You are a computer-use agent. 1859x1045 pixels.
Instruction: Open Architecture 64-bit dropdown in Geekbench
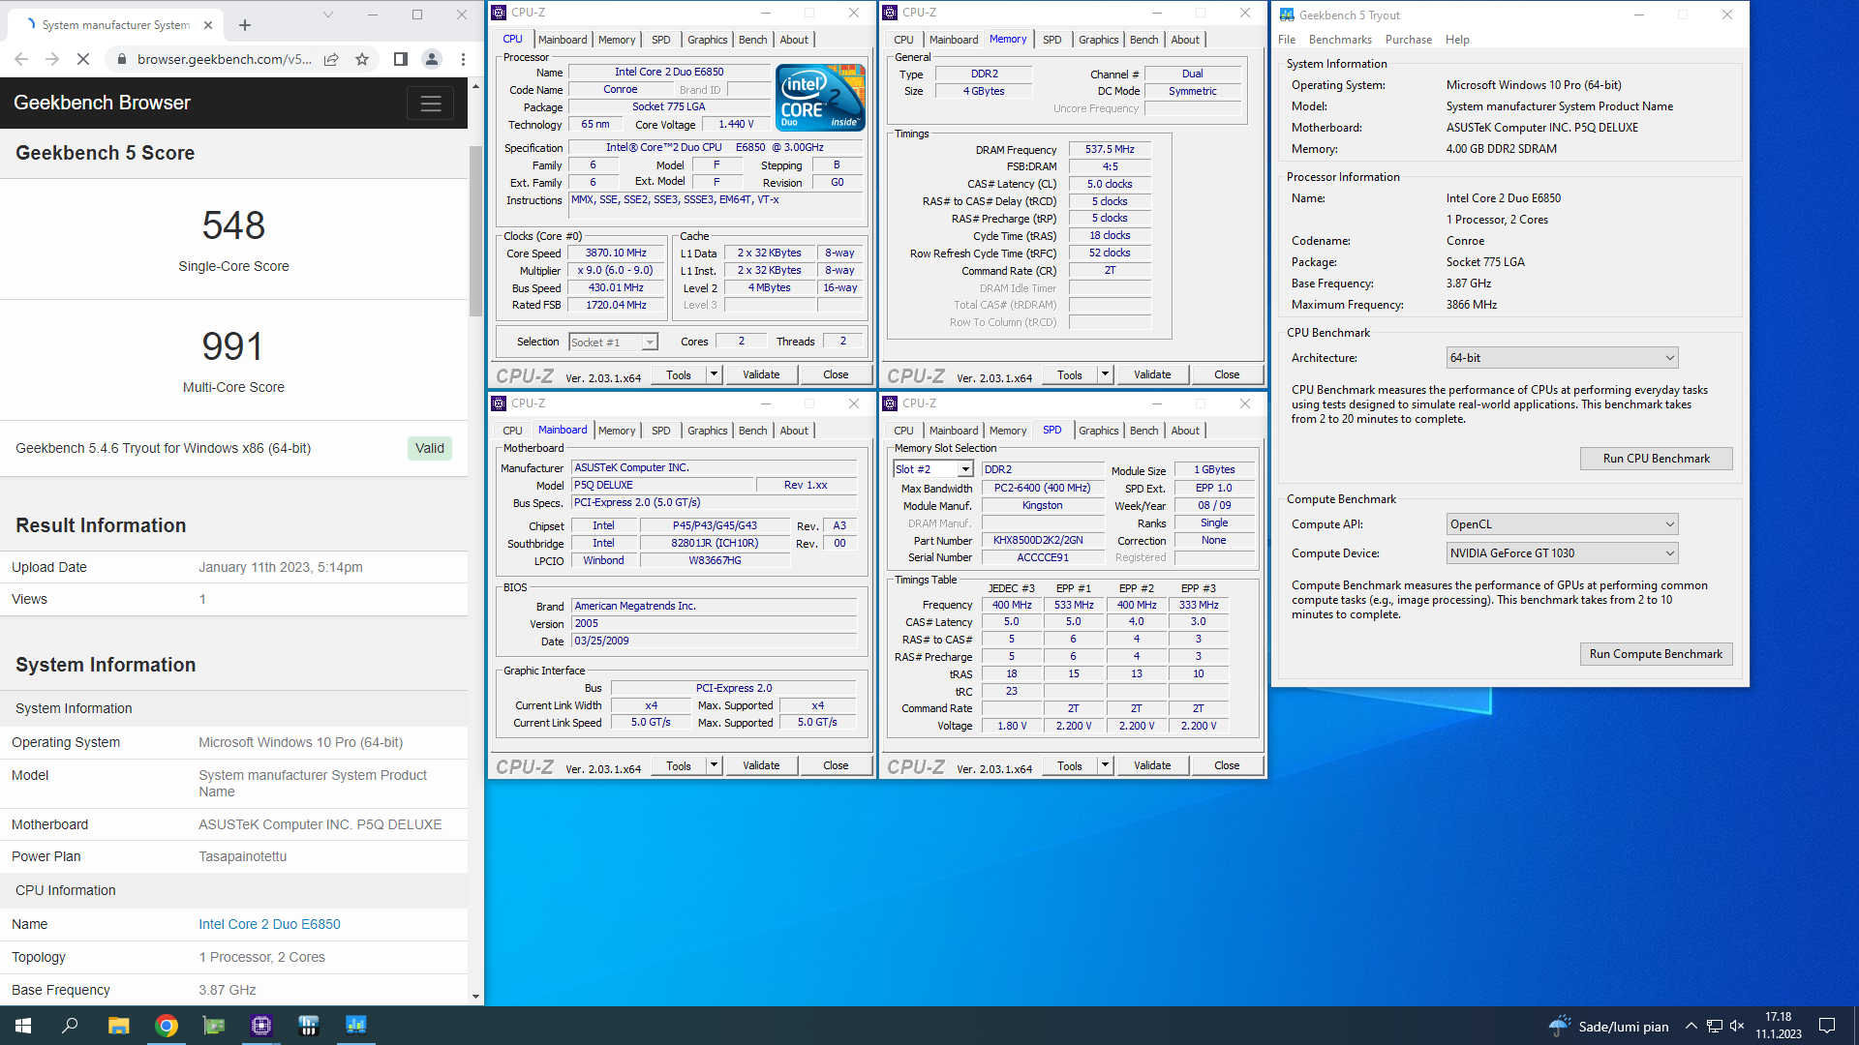[x=1562, y=358]
